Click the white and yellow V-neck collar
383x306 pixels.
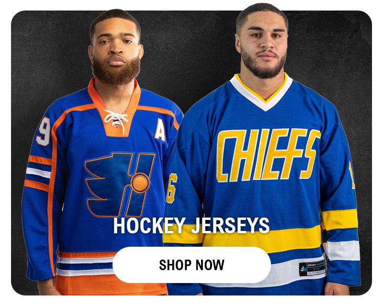point(261,91)
